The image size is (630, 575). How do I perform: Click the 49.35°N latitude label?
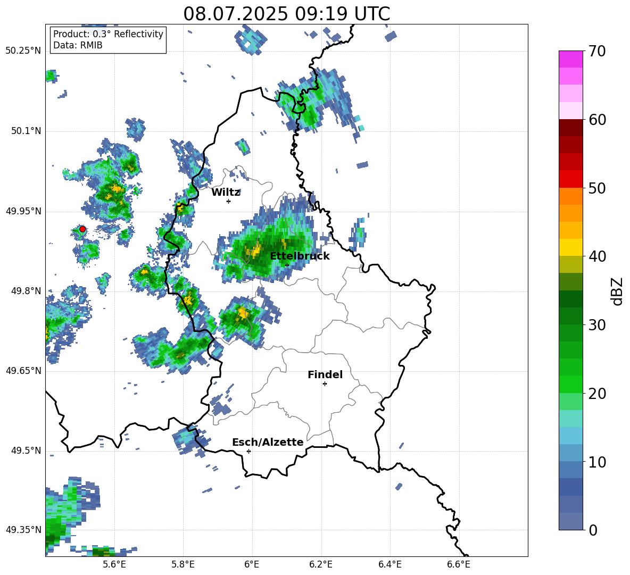(23, 530)
